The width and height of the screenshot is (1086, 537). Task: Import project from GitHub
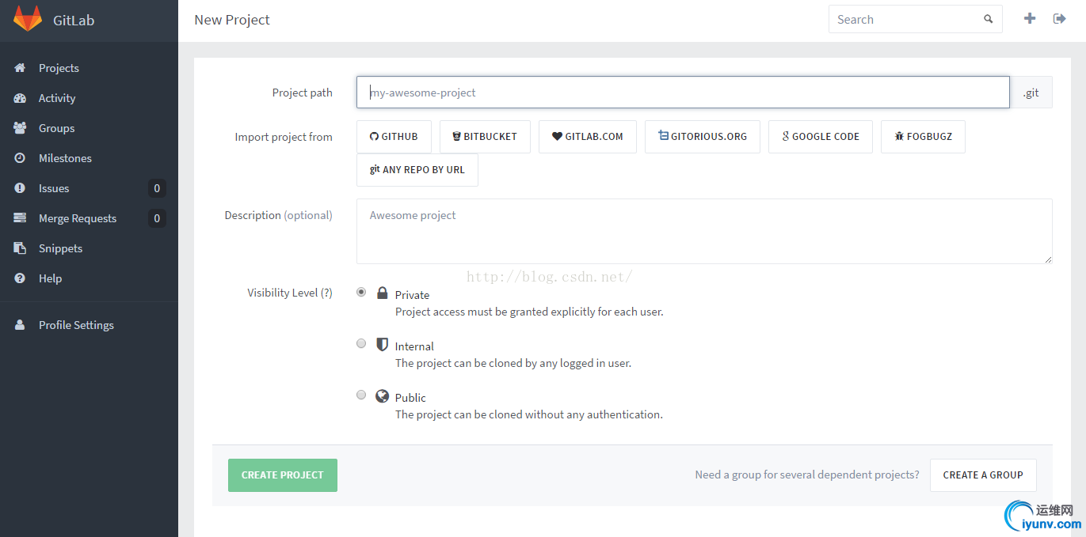pos(394,137)
